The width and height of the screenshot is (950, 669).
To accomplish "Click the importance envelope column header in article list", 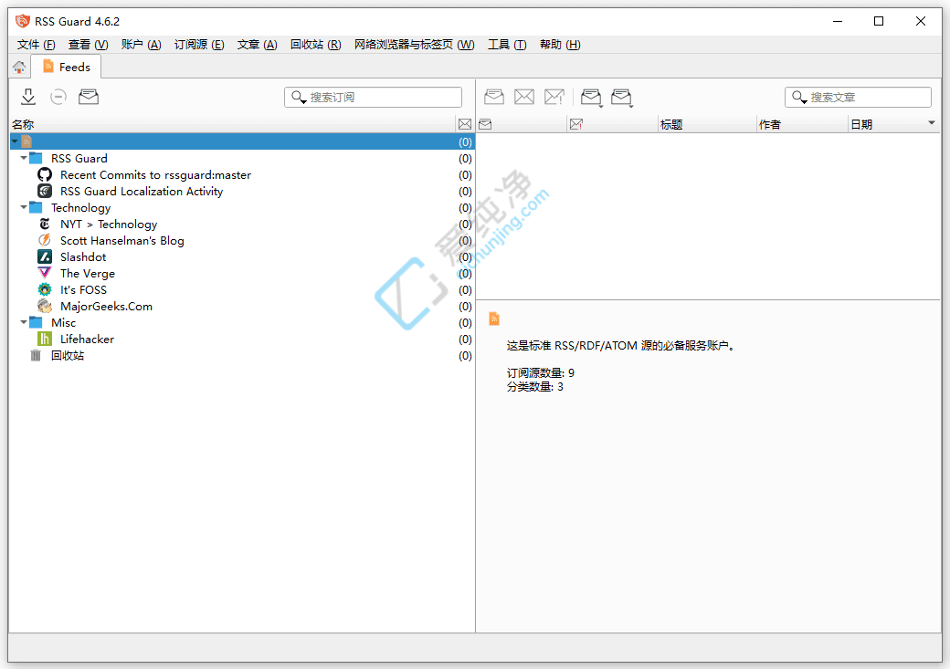I will 576,124.
